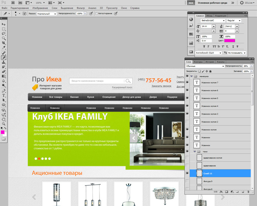Click the magenta foreground color swatch
This screenshot has height=206, width=257.
click(x=3, y=132)
